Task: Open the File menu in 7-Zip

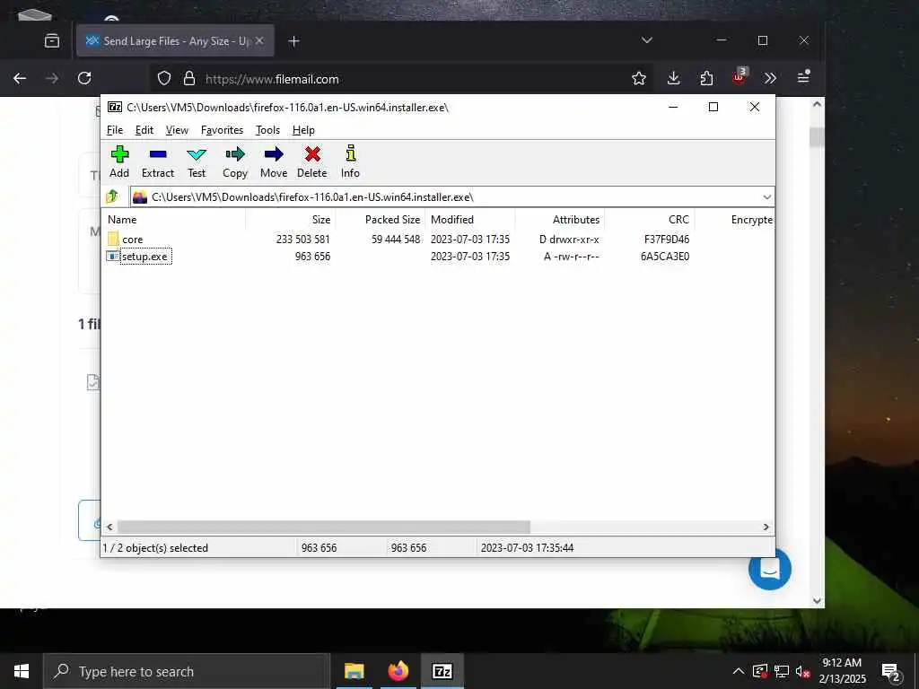Action: pos(115,130)
